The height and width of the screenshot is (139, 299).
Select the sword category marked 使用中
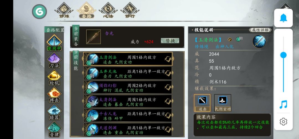54,43
